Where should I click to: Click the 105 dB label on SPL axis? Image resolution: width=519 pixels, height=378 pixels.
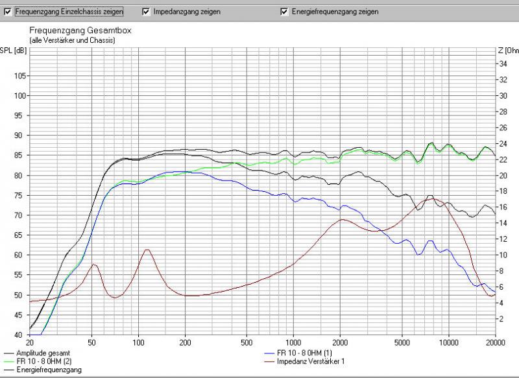coord(19,76)
